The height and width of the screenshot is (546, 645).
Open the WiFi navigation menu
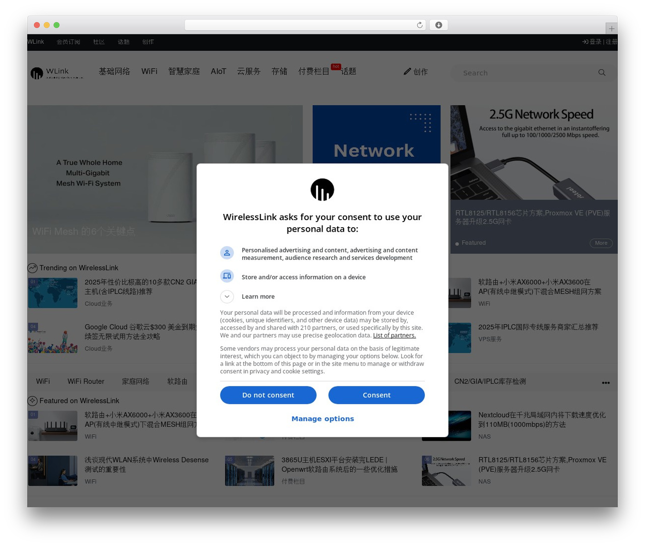(149, 72)
